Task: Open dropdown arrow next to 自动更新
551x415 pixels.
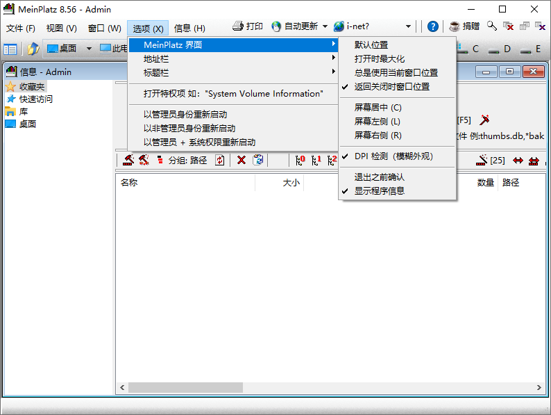Action: (325, 26)
